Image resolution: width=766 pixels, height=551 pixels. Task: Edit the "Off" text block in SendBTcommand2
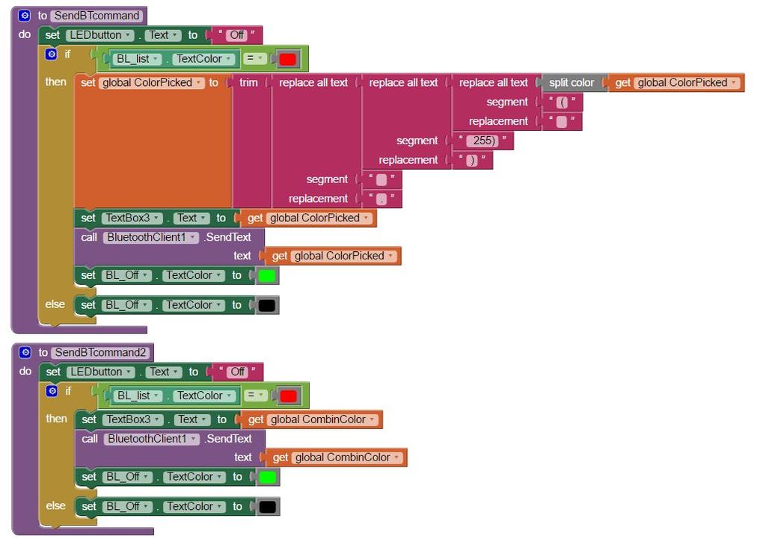coord(238,372)
